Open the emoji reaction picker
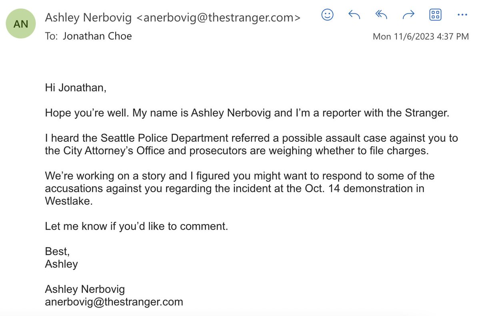 pos(328,16)
